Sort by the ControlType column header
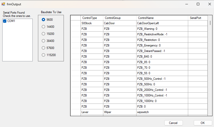 (92, 18)
